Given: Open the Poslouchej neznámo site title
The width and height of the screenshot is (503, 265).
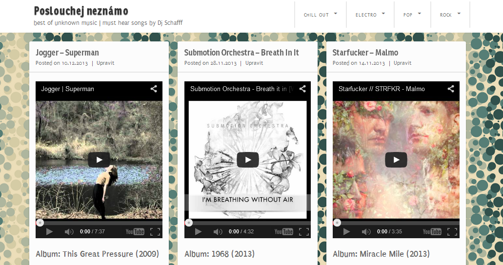Looking at the screenshot, I should 81,11.
